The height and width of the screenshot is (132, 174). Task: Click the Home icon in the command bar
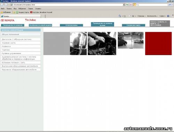(120, 16)
